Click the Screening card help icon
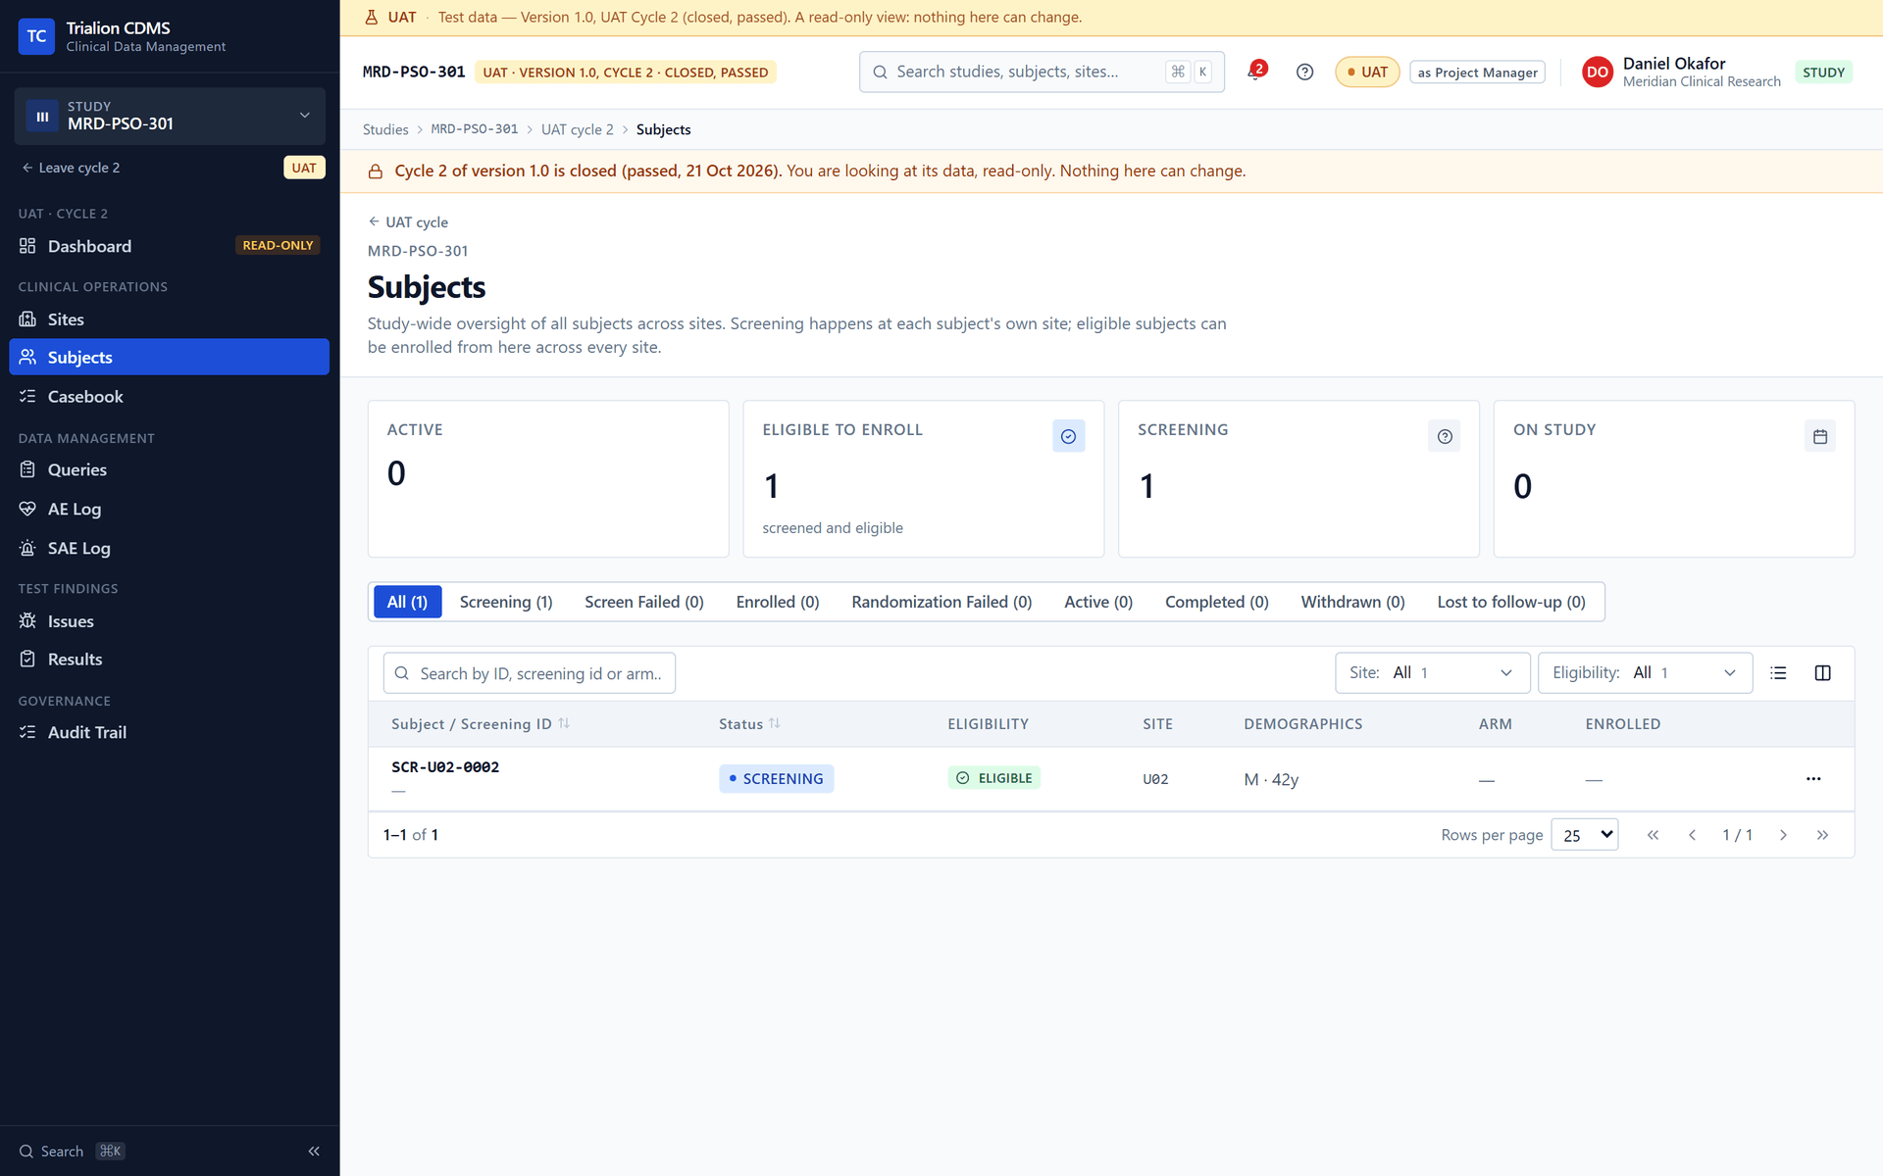This screenshot has width=1883, height=1176. 1444,436
